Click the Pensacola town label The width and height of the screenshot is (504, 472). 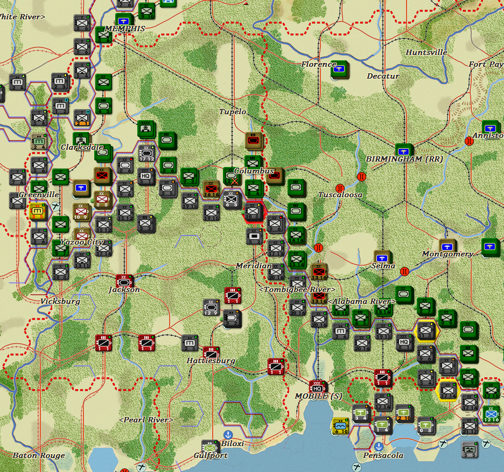tap(383, 455)
